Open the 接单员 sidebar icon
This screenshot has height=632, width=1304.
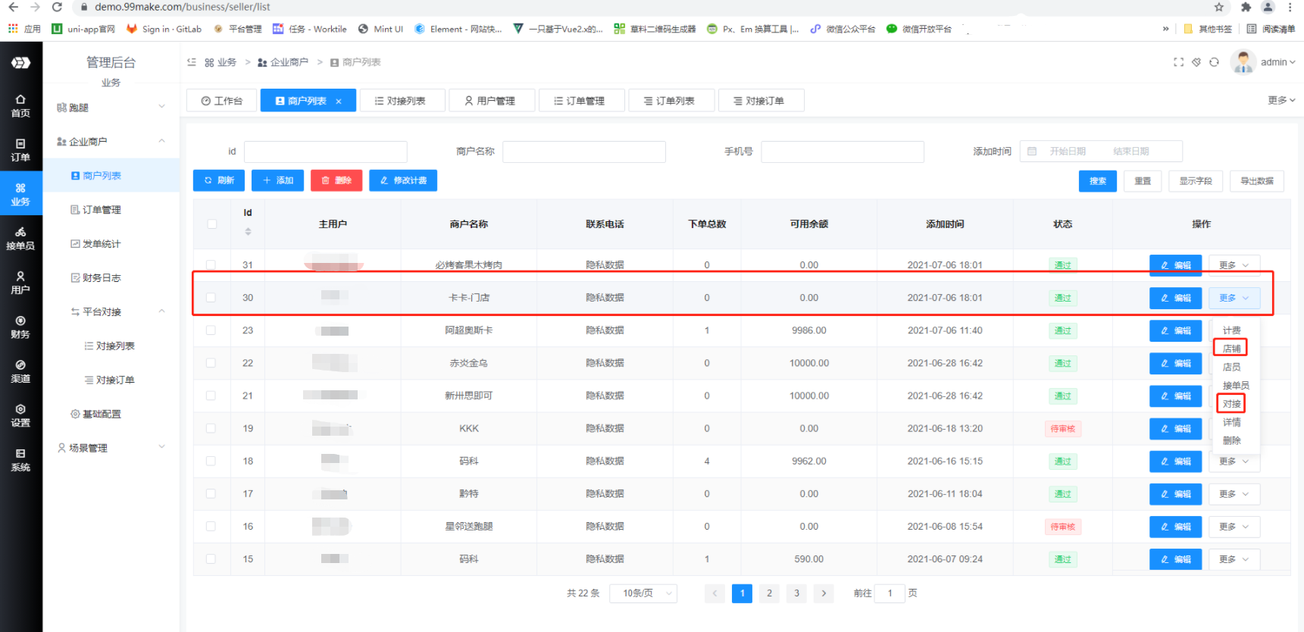[x=20, y=238]
